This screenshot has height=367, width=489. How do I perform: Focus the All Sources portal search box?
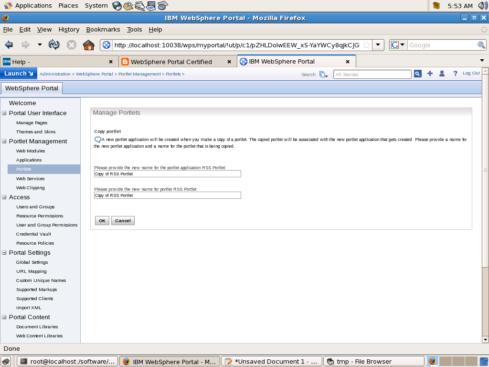(372, 74)
